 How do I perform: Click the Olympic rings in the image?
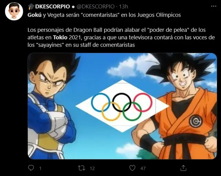pos(122,107)
